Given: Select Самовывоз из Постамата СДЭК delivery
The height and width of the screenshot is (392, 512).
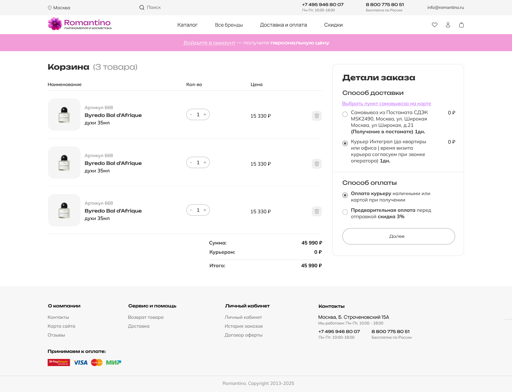Looking at the screenshot, I should (x=345, y=114).
